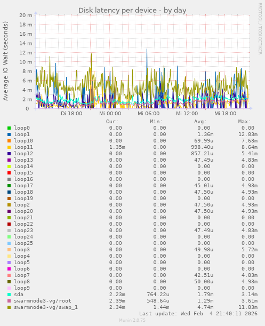Viewport: 265px width, 326px height.
Task: Click the 'Di 18:00' time axis label
Action: point(71,114)
